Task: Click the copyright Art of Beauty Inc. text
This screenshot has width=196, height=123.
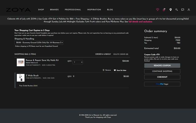Action: 98,115
